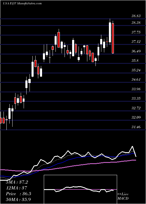Click the 'USA EQT MunafaSutra.com' title text
146x204 pixels.
pyautogui.click(x=22, y=3)
